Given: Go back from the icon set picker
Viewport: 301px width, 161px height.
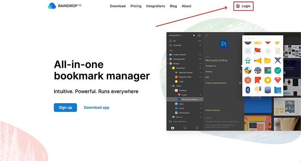Looking at the screenshot, I should tap(245, 38).
